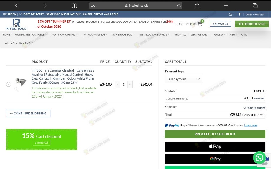Image resolution: width=271 pixels, height=169 pixels.
Task: Expand Sun Shade Sail menu
Action: point(123,35)
